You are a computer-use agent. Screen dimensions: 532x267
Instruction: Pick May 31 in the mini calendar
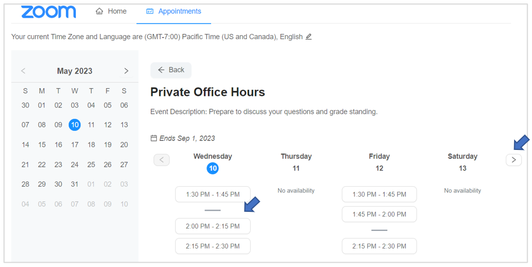point(75,185)
